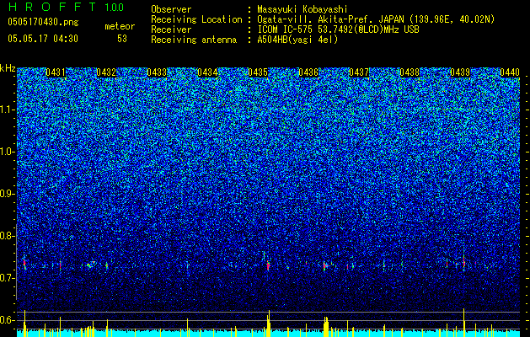Click the meteor count value 53
Image resolution: width=530 pixels, height=337 pixels.
point(122,39)
